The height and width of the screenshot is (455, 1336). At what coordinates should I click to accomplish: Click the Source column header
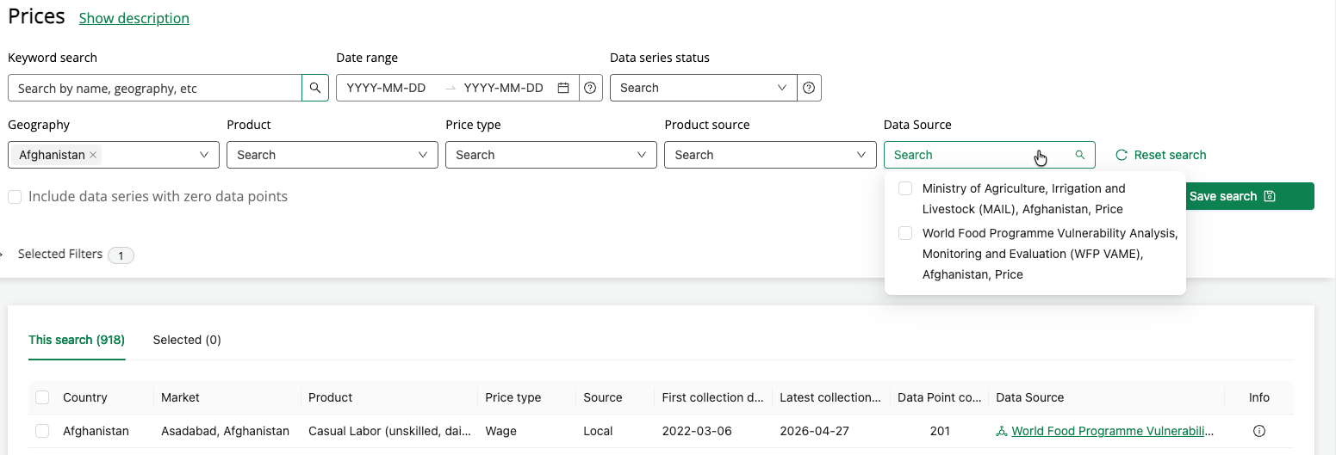point(603,397)
